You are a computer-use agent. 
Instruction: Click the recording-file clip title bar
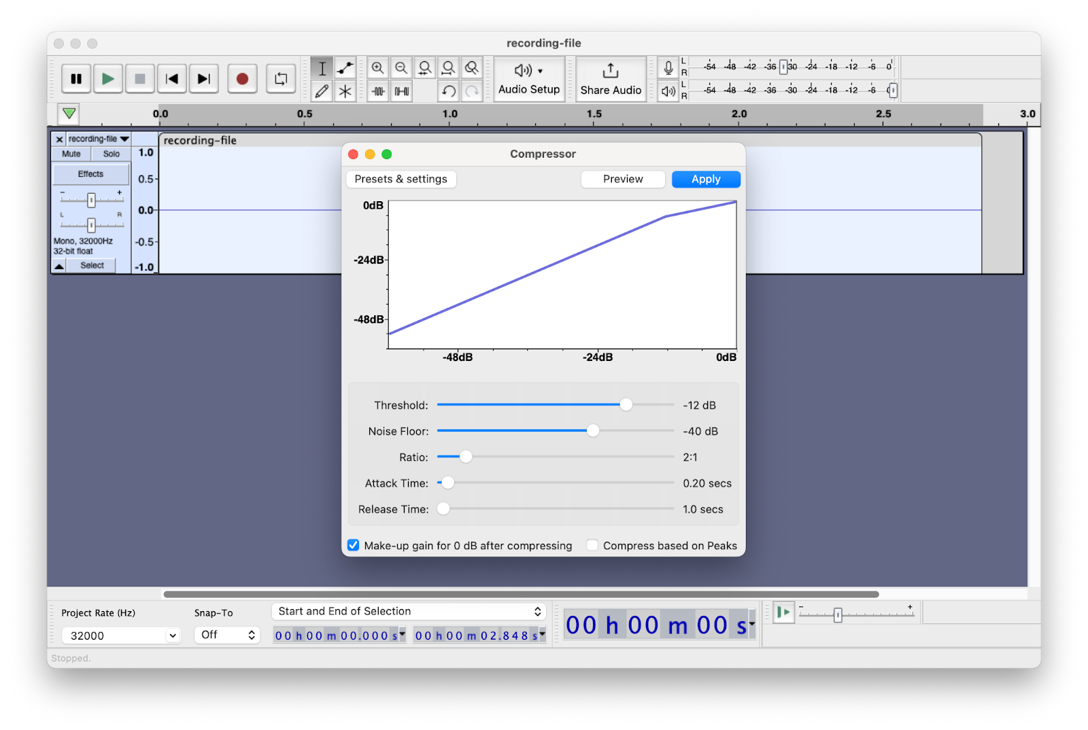(570, 140)
